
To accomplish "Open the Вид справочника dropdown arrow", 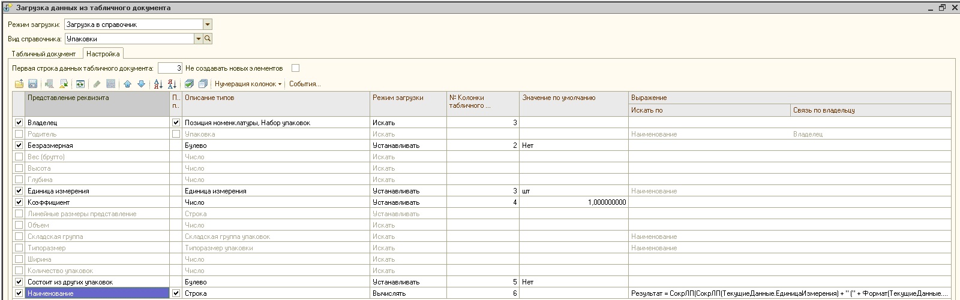I will point(199,38).
